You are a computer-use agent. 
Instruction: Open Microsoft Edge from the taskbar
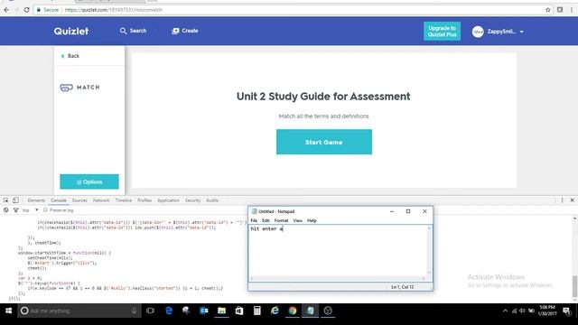pos(169,311)
